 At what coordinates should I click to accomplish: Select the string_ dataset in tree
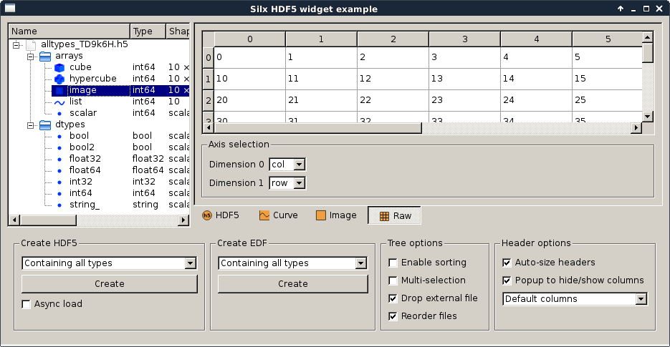coord(85,205)
